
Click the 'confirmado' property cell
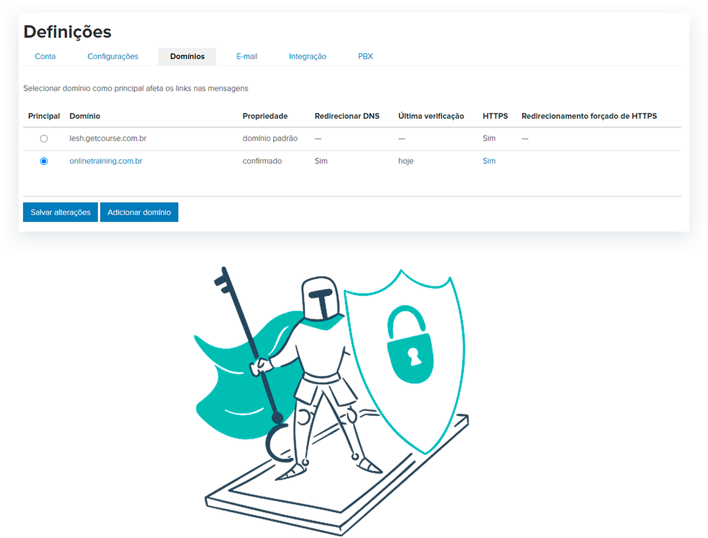click(x=262, y=161)
